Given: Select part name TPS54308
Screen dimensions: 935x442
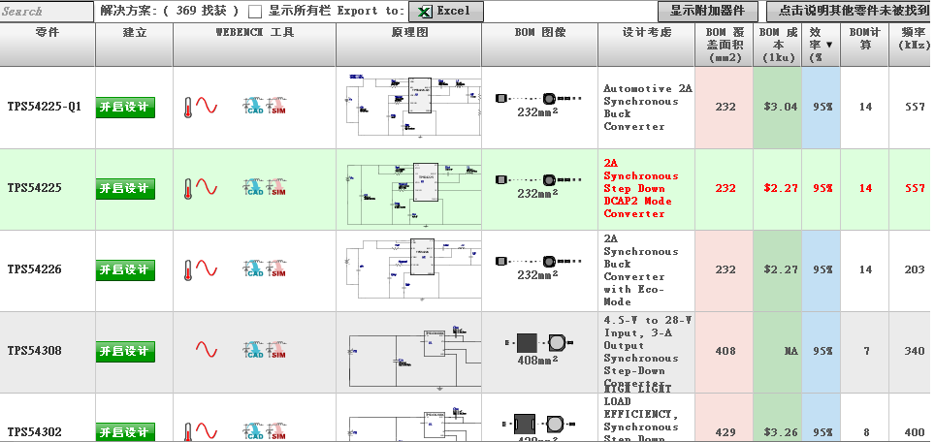Looking at the screenshot, I should pyautogui.click(x=34, y=351).
